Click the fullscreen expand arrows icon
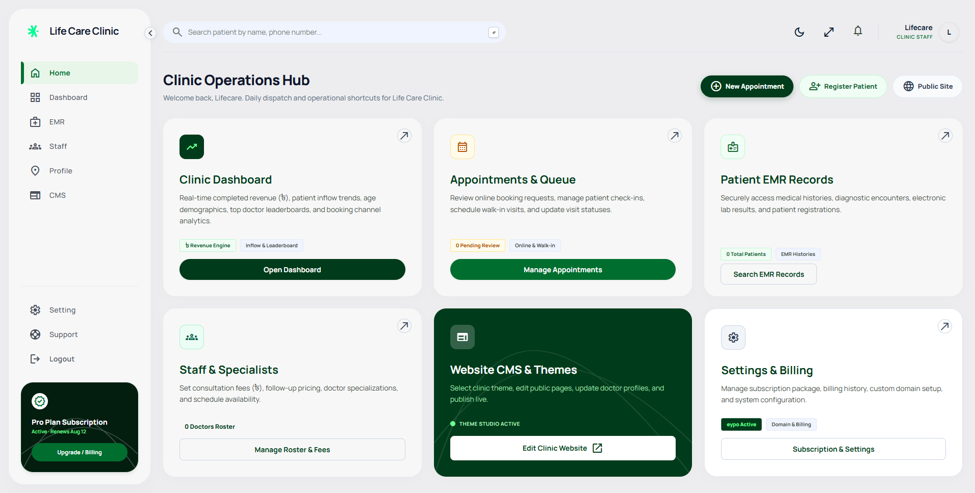 pos(829,32)
